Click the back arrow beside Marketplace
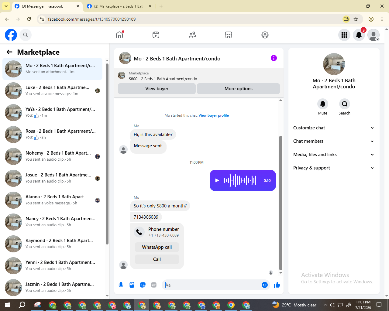Viewport: 389px width, 311px height. (x=9, y=52)
